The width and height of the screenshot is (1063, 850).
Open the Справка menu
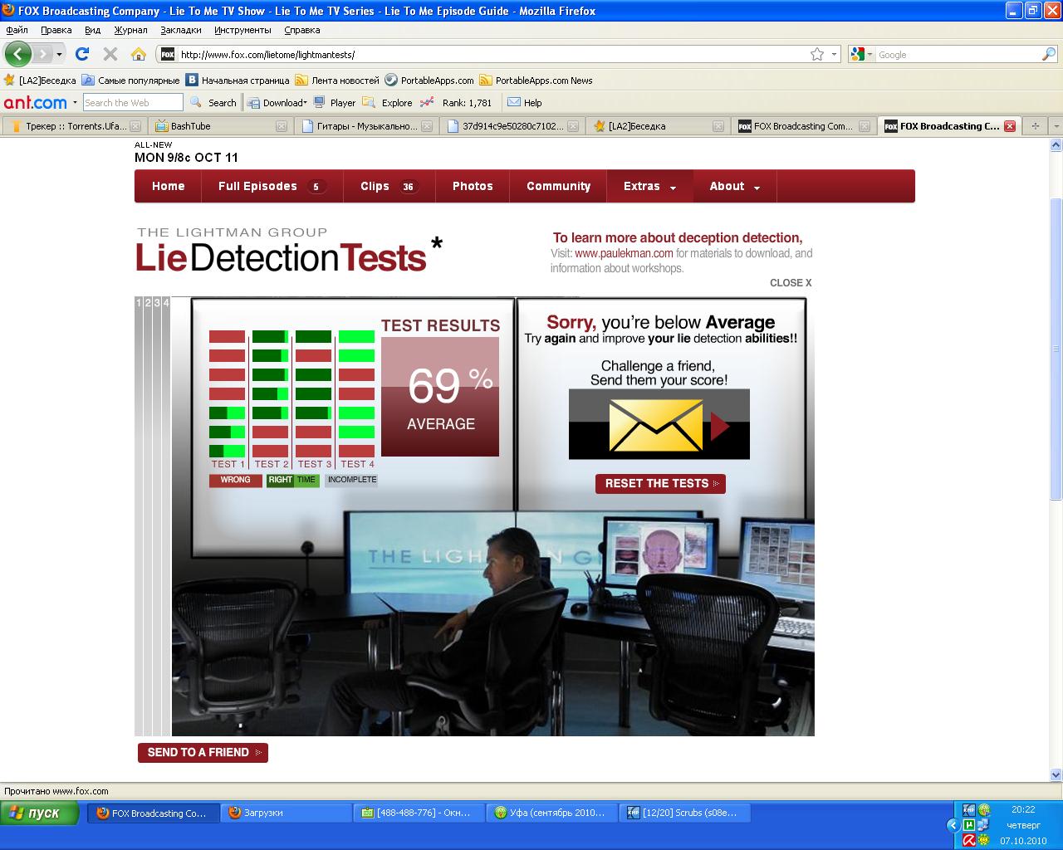click(301, 30)
